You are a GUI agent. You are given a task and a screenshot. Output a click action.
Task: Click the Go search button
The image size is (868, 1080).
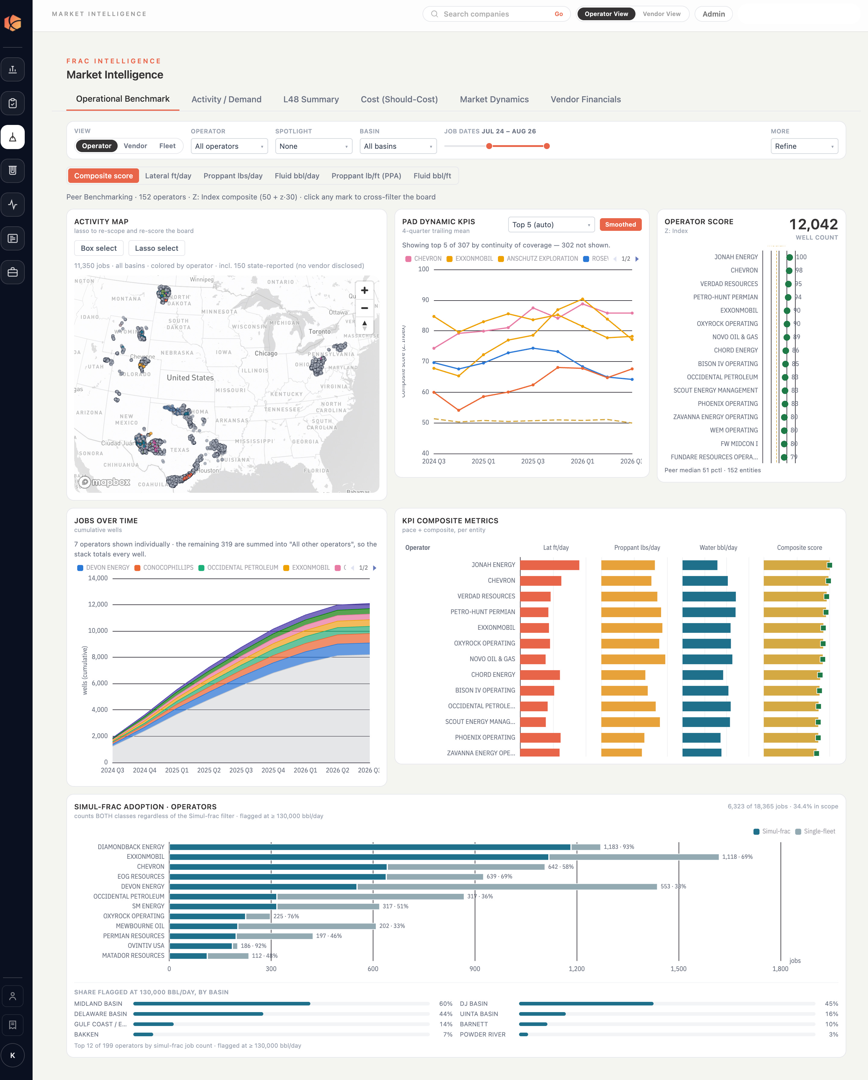[559, 14]
